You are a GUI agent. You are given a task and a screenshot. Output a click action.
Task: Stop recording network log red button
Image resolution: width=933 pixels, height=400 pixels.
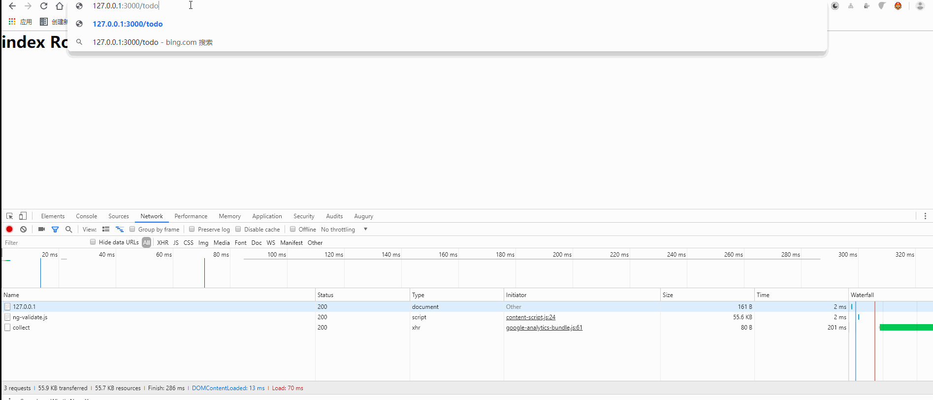(9, 229)
